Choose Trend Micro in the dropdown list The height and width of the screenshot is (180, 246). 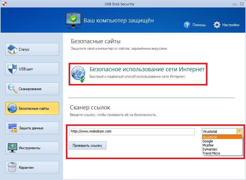pos(222,153)
